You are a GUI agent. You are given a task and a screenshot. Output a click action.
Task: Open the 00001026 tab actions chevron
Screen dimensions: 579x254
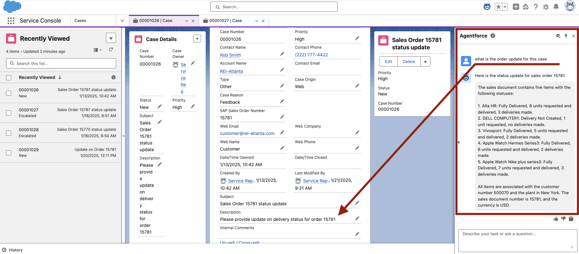point(187,21)
